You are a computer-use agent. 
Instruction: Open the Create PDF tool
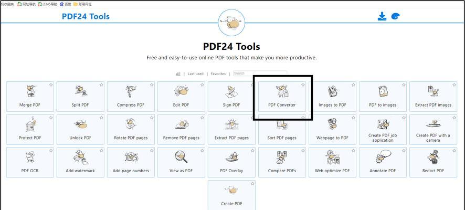pos(231,195)
